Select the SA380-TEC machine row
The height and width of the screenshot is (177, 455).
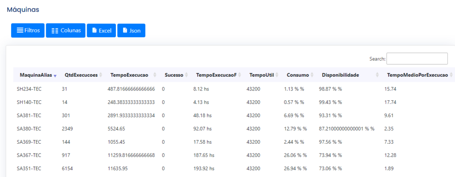click(x=234, y=129)
